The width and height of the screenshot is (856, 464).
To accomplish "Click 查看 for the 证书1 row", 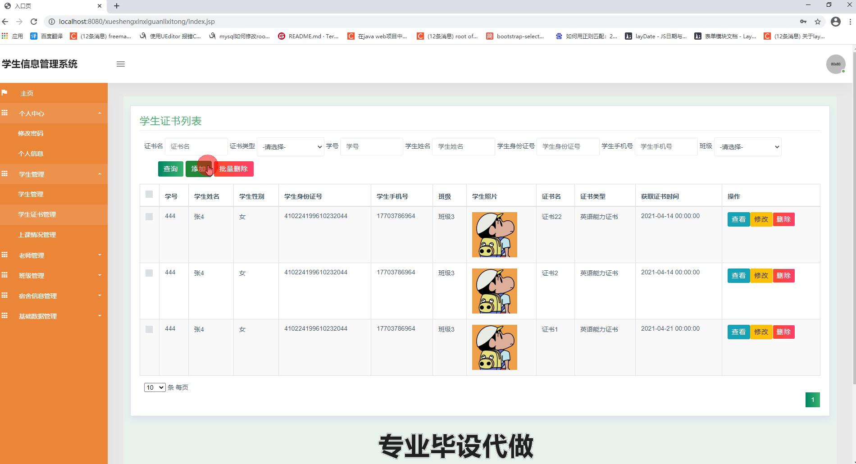I will pos(738,332).
